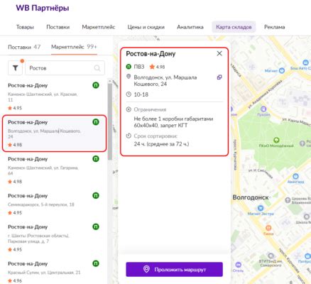Open the Поставки top menu item
Screen dimensions: 311x284
click(58, 27)
